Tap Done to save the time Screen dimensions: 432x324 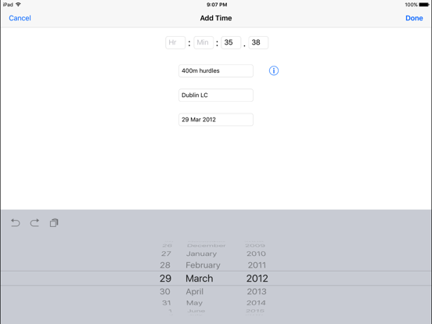tap(414, 18)
